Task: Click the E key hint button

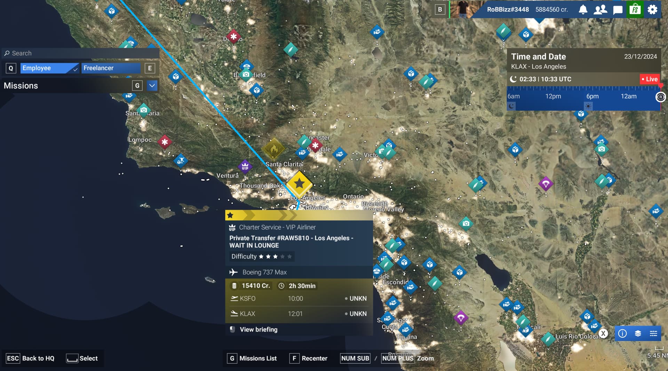Action: 150,68
